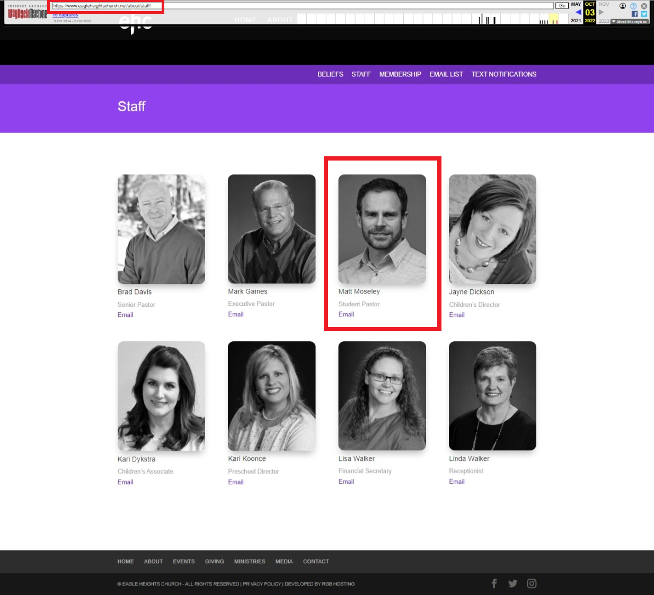Open CONTACT in the footer menu
Viewport: 654px width, 595px height.
point(316,562)
